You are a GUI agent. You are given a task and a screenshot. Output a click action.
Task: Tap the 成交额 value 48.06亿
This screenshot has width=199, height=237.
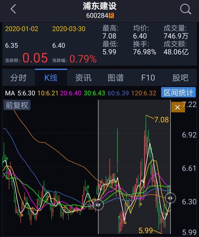(x=176, y=52)
